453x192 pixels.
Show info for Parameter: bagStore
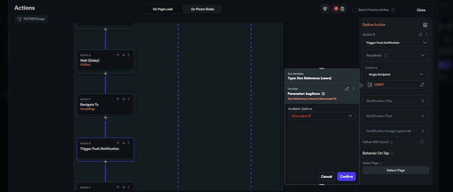(323, 94)
